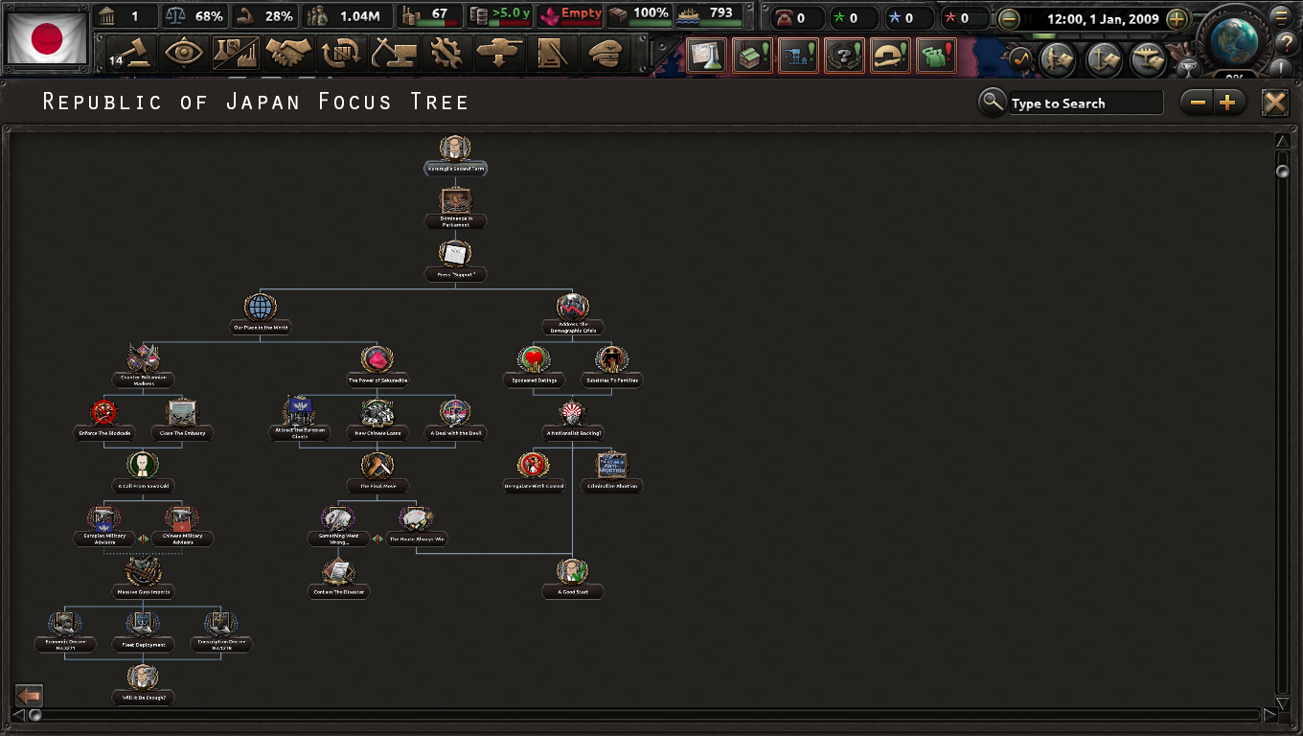Choose The House Always Win focus
1303x736 pixels.
click(416, 526)
